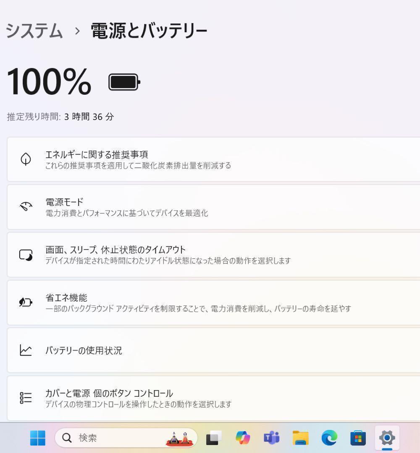This screenshot has height=453, width=420.
Task: Open File Explorer from the taskbar
Action: [x=301, y=437]
